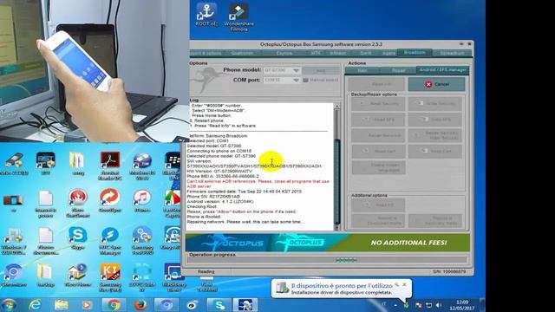This screenshot has height=312, width=555.
Task: Open Firefox from the taskbar
Action: [140, 304]
